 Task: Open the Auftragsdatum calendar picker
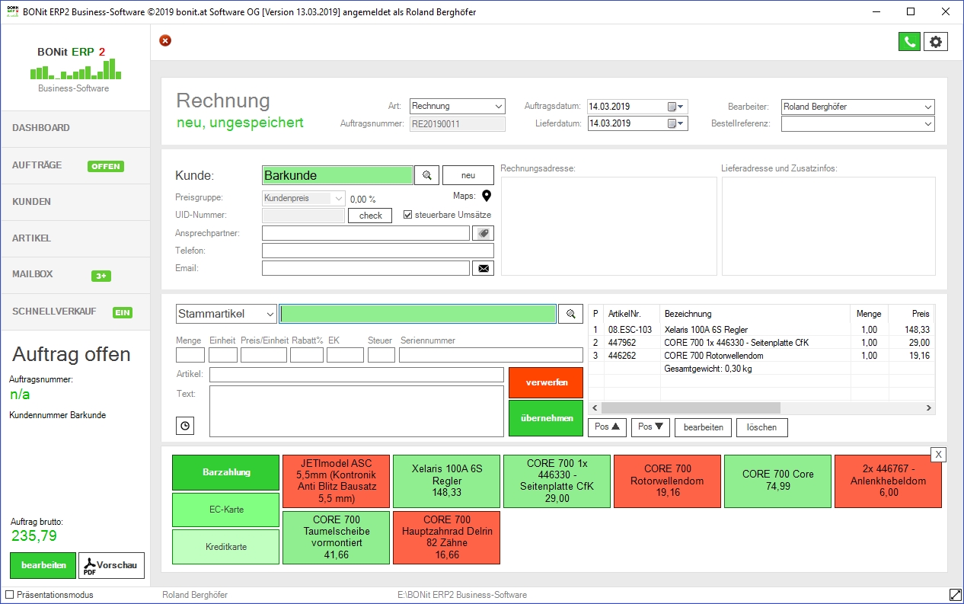pos(676,107)
